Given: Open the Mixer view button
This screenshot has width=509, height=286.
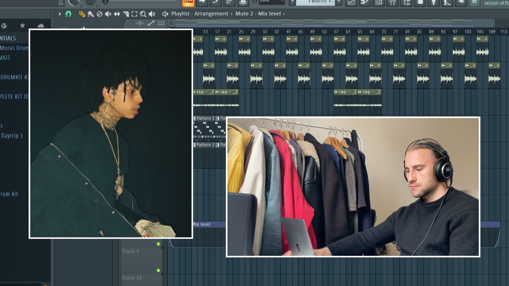Looking at the screenshot, I should pyautogui.click(x=392, y=2).
